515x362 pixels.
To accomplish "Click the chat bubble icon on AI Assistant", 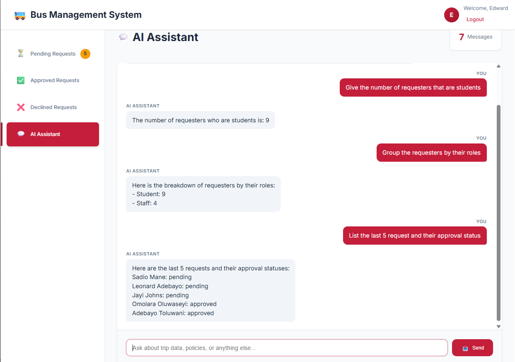I will click(22, 134).
